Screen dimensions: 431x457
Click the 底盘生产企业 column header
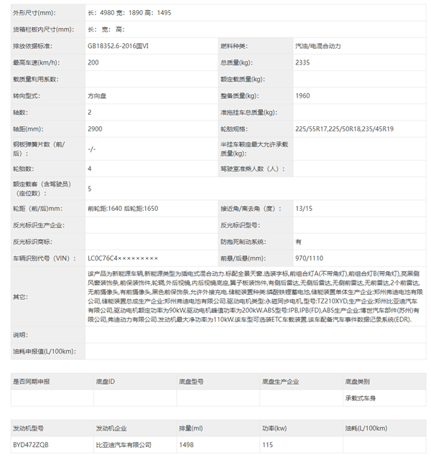click(280, 382)
